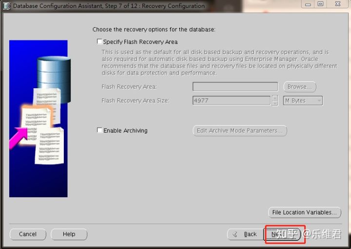Enable the Specify Flash Recovery Area checkbox
This screenshot has width=351, height=249.
(x=100, y=42)
